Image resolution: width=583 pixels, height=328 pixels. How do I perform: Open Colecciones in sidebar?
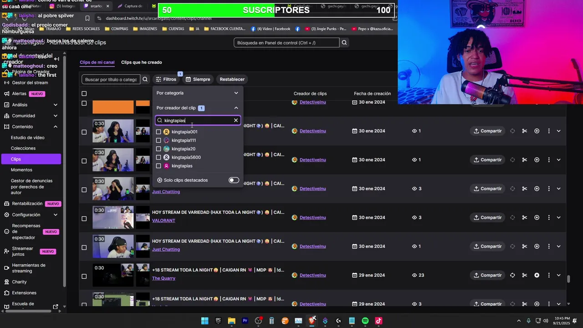coord(23,149)
